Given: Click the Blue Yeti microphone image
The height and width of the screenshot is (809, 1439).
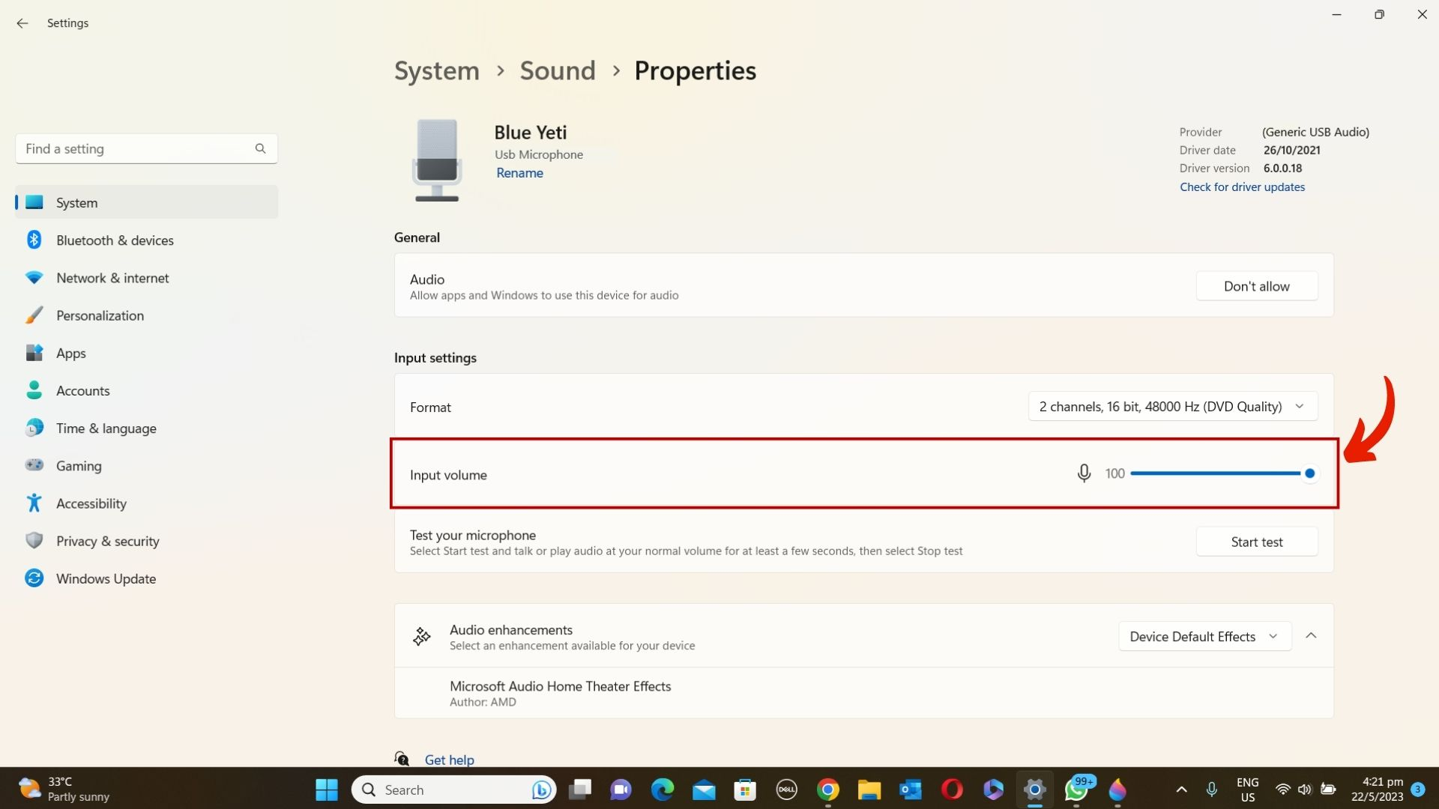Looking at the screenshot, I should click(x=437, y=160).
